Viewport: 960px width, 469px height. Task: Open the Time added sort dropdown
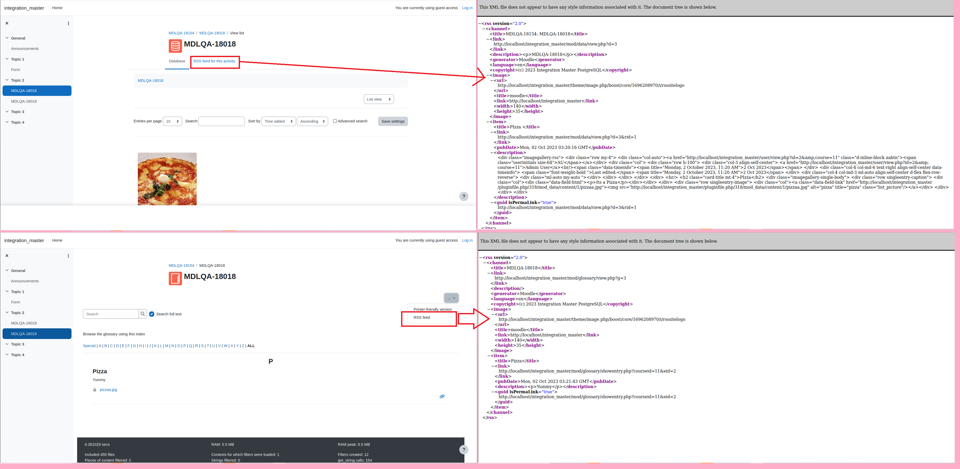[278, 121]
